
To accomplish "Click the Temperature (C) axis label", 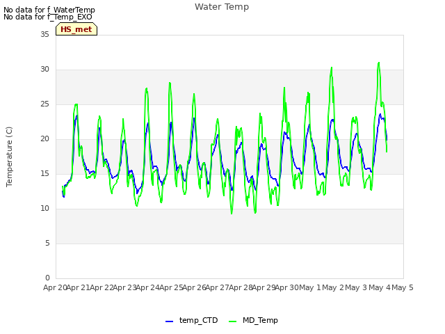I will (9, 157).
